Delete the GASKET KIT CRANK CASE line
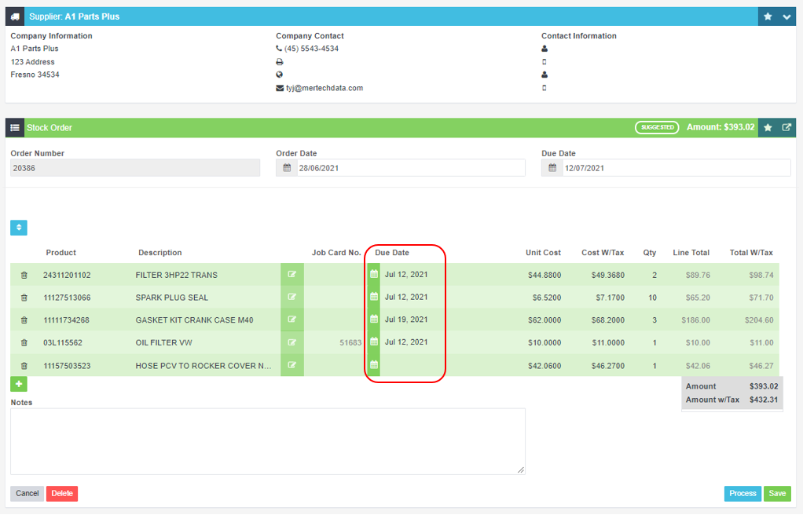Viewport: 803px width, 515px height. point(24,320)
